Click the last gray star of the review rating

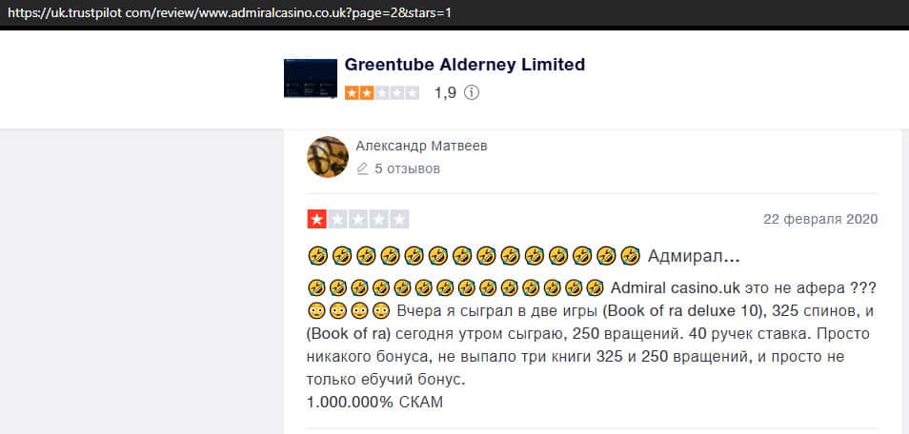pos(399,220)
